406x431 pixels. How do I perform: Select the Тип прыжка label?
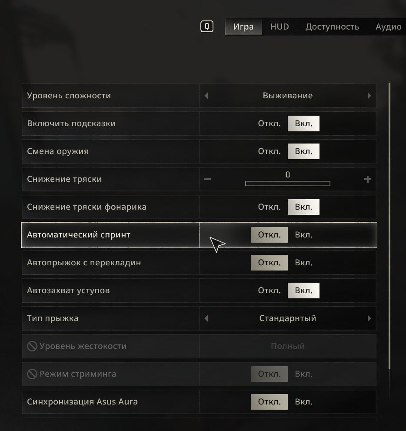coord(53,318)
